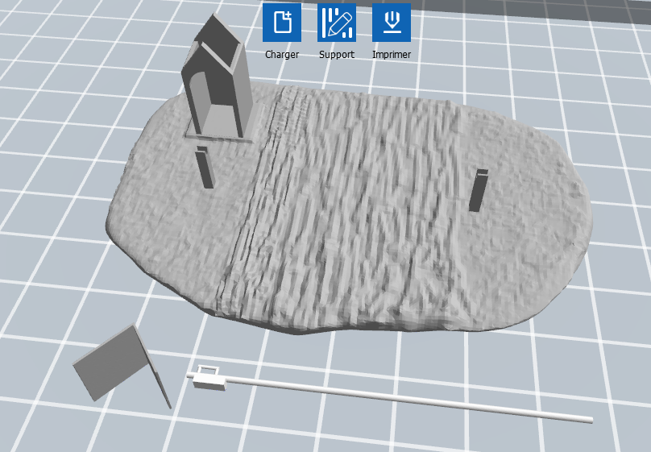This screenshot has width=651, height=452.
Task: Select the small post on terrain's right side
Action: coord(479,190)
